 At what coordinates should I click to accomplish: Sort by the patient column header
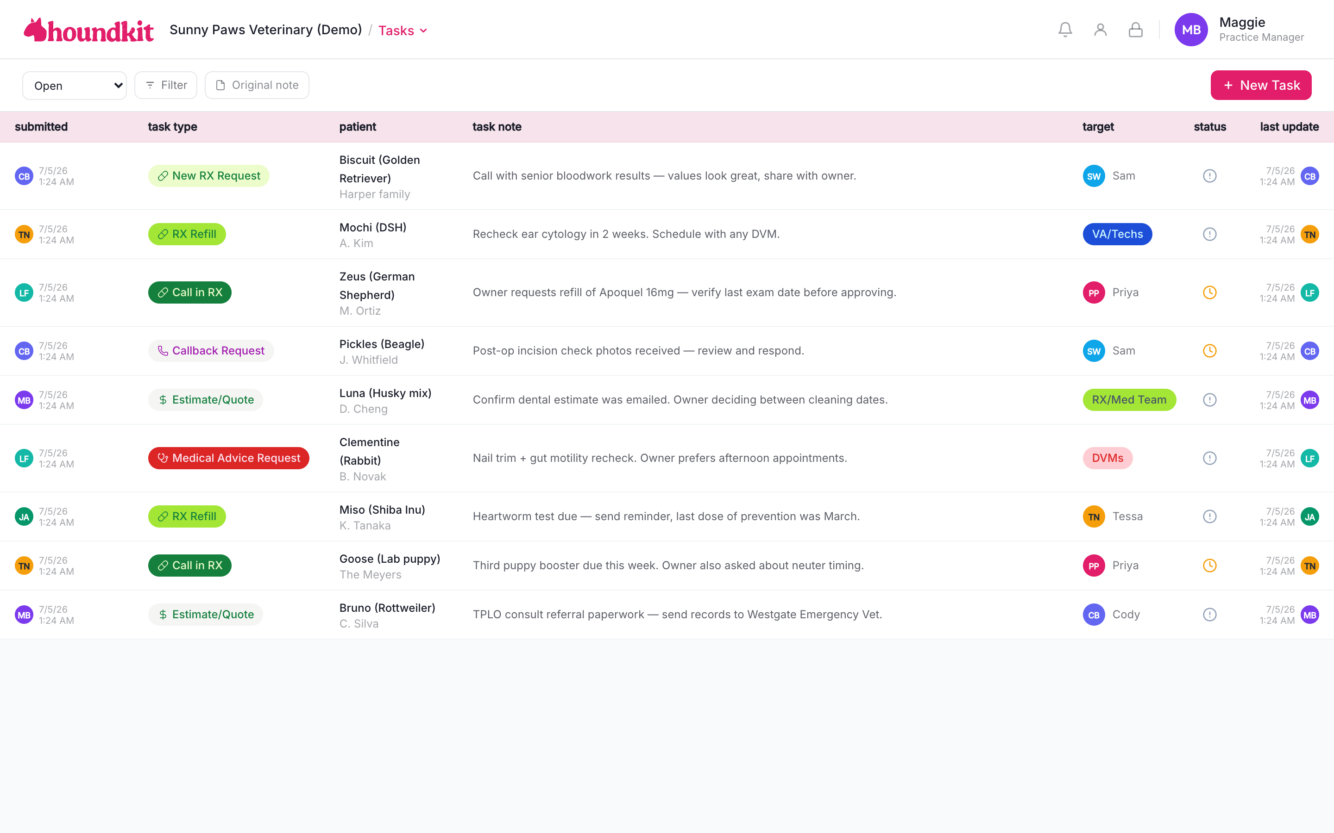[x=357, y=127]
